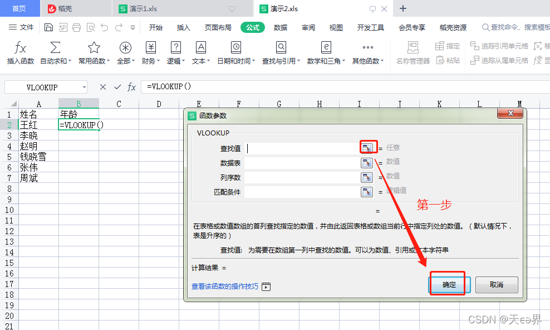
Task: Click 追踪引用单元格 trace precedents
Action: (x=499, y=46)
